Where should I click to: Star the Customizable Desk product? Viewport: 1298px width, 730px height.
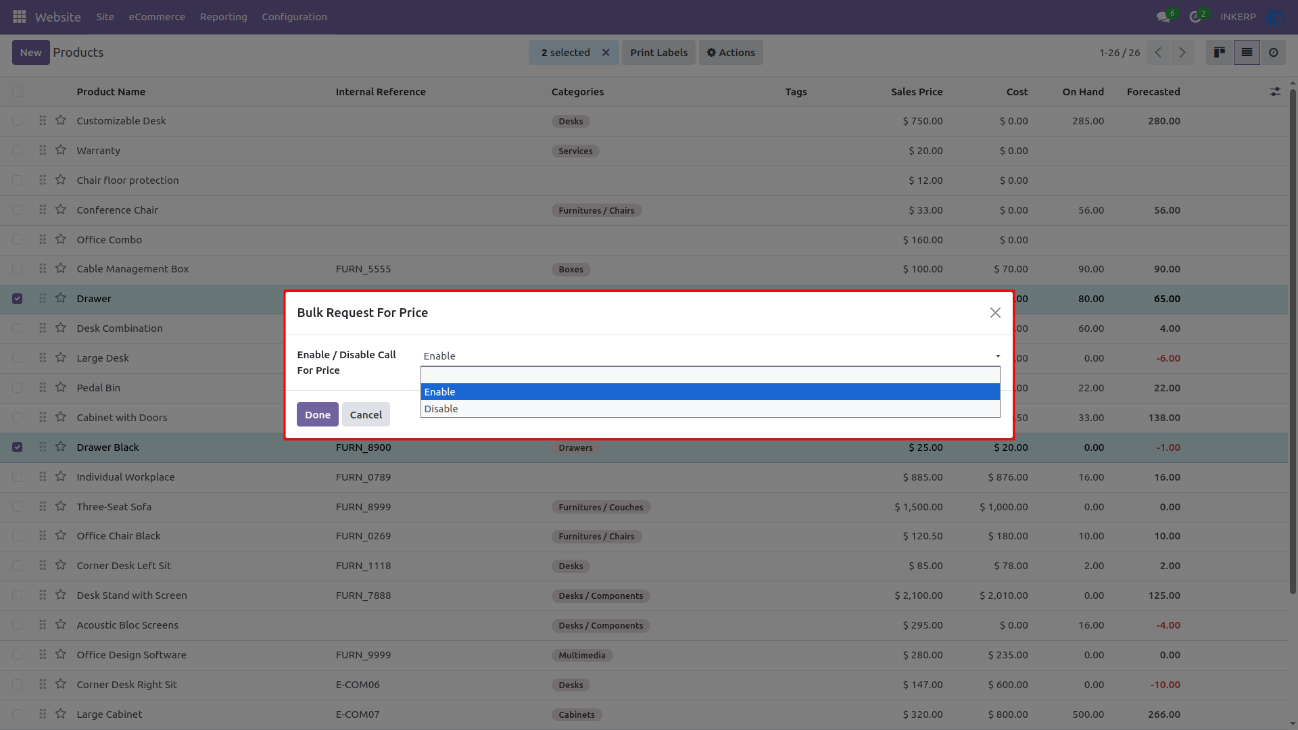click(x=61, y=120)
